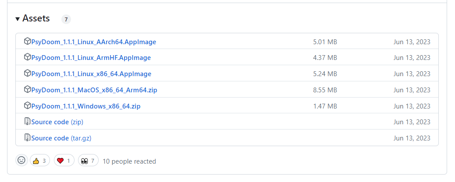Toggle the heart reaction
Viewport: 455px width, 182px height.
click(64, 161)
